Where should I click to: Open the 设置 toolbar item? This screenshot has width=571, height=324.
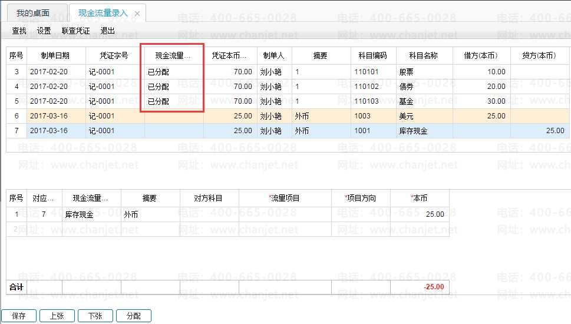(x=44, y=31)
